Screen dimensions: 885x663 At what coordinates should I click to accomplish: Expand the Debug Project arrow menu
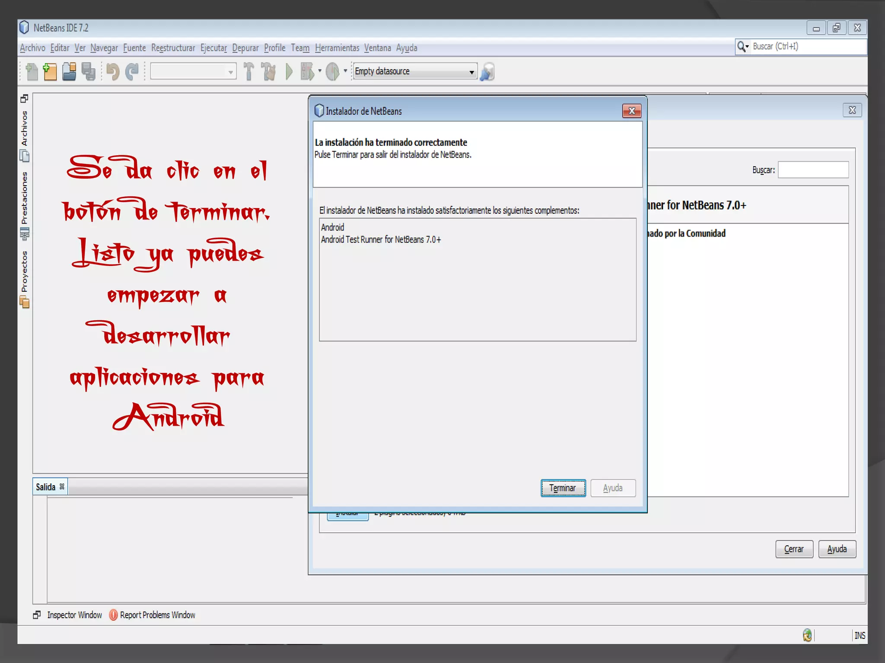[320, 71]
